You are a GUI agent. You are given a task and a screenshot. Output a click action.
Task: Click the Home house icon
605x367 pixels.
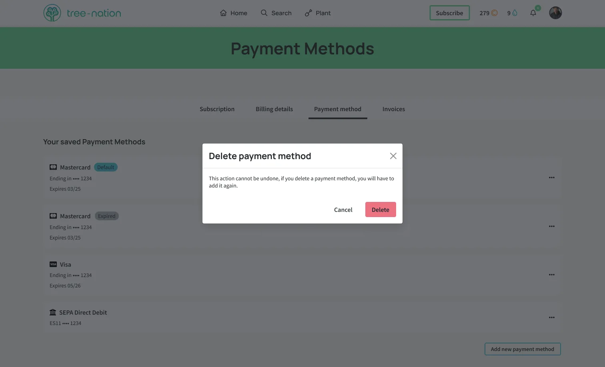click(223, 13)
